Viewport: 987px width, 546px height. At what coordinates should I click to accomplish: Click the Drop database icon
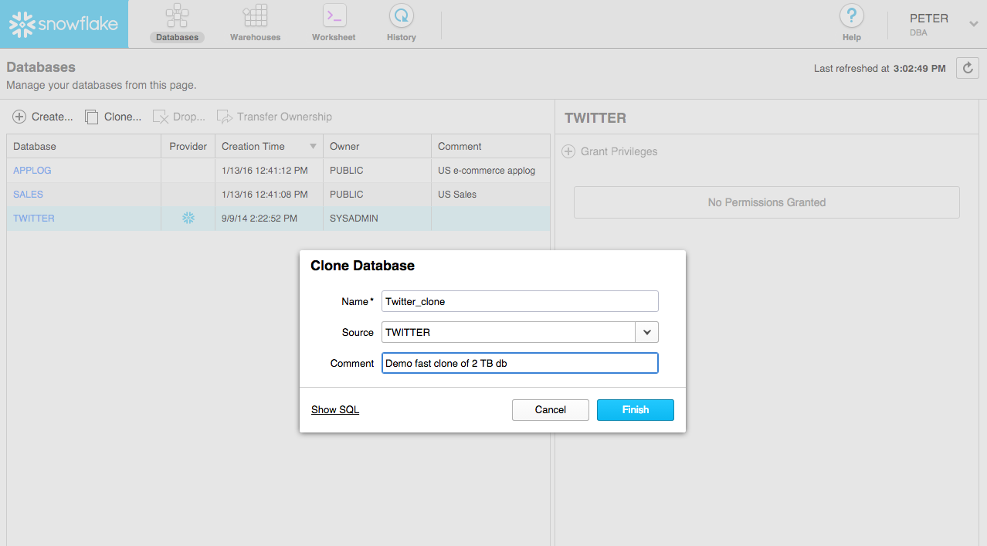pos(160,117)
